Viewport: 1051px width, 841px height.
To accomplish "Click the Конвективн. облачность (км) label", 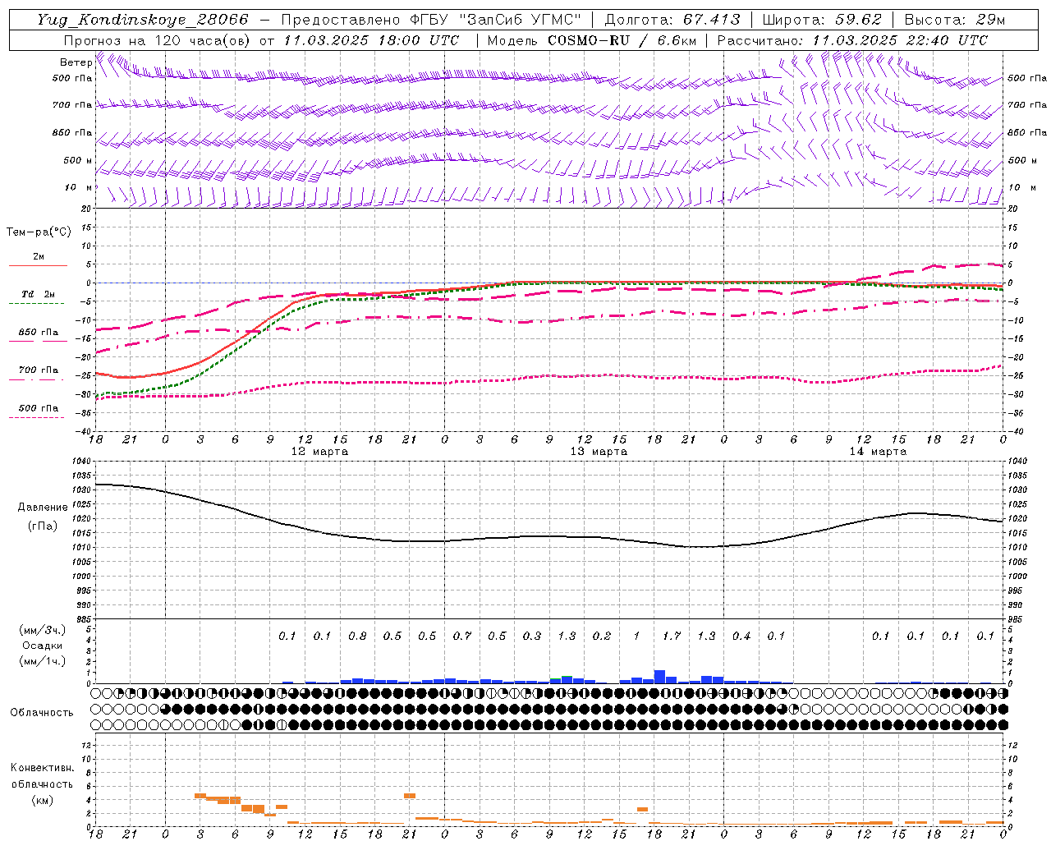I will pos(42,784).
